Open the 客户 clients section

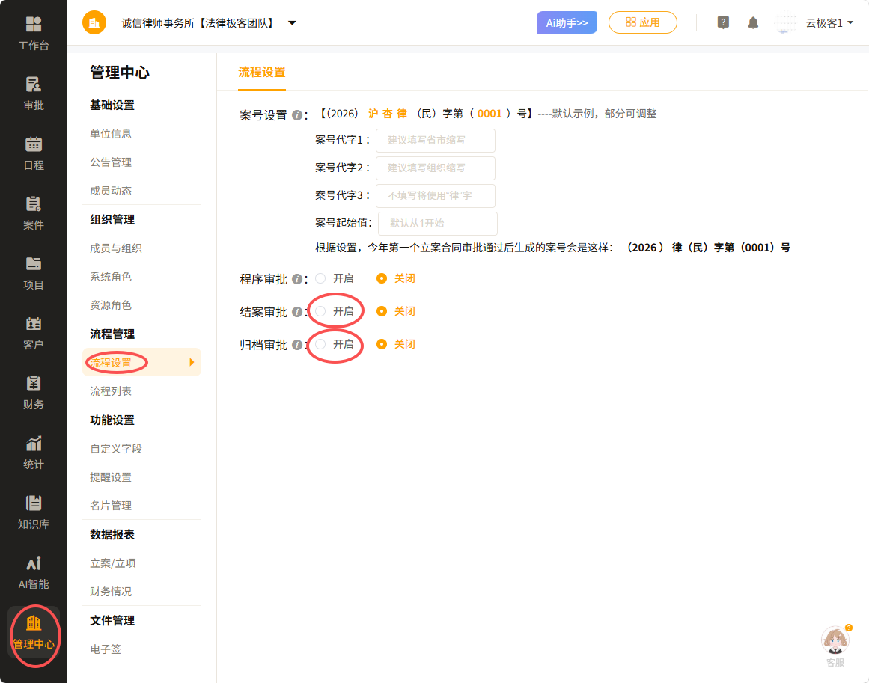33,332
